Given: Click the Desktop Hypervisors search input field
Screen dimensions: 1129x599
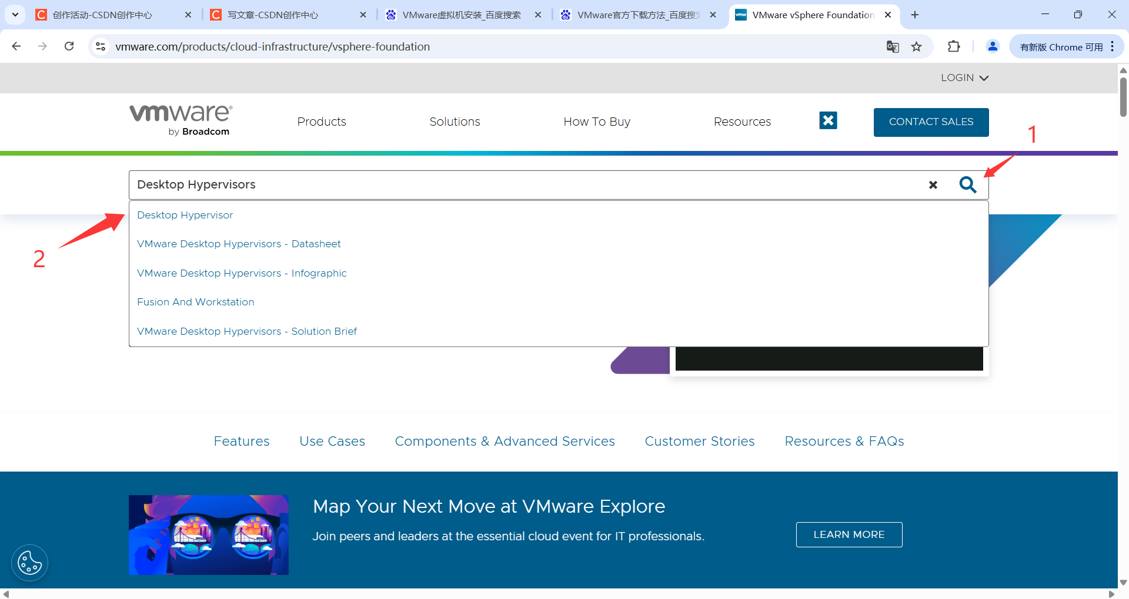Looking at the screenshot, I should 523,185.
